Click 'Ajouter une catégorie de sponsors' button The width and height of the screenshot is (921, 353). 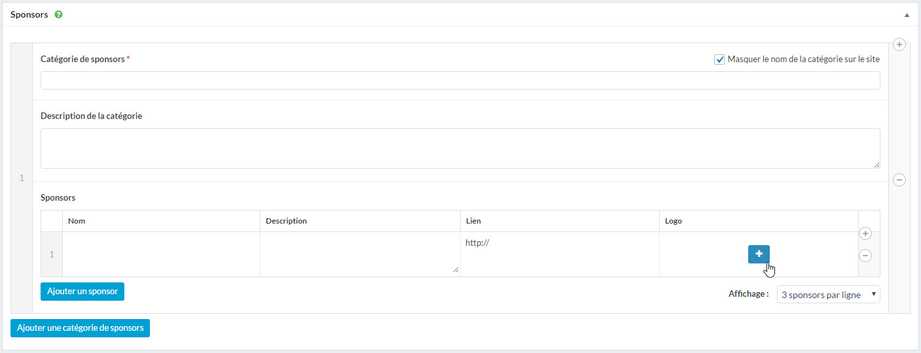pos(80,328)
